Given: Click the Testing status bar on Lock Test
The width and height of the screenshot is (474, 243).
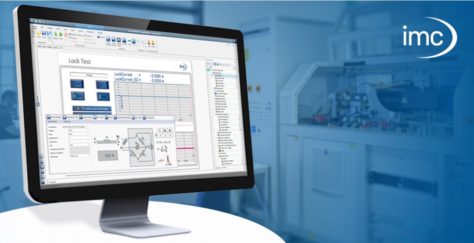Looking at the screenshot, I should pos(89,75).
